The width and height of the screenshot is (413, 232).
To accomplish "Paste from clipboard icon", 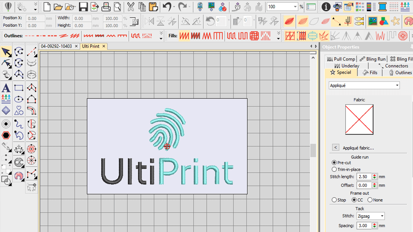I will [154, 7].
